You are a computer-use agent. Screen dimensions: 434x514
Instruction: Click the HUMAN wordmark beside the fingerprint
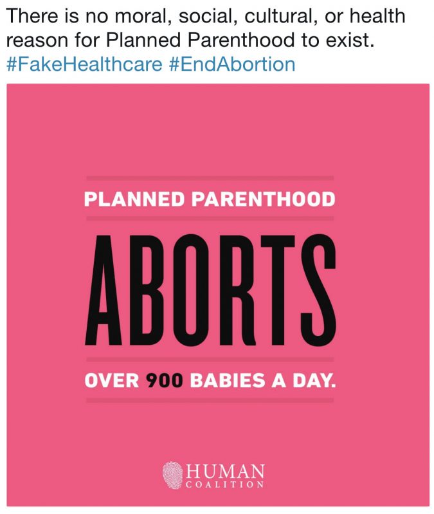[x=225, y=471]
